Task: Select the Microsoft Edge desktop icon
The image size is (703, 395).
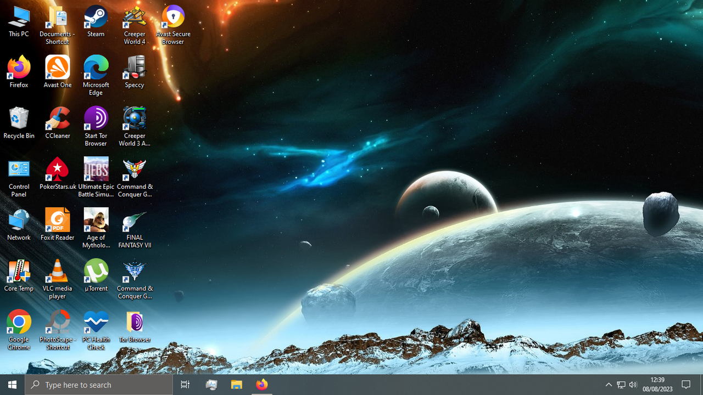Action: click(x=96, y=76)
